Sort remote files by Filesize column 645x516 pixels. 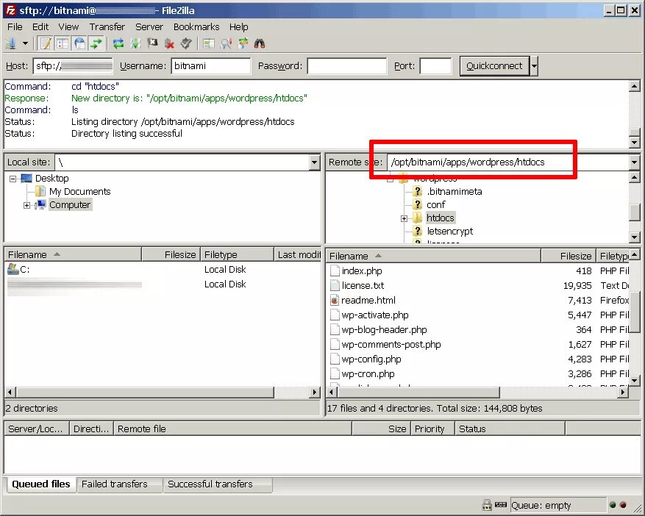click(x=569, y=256)
